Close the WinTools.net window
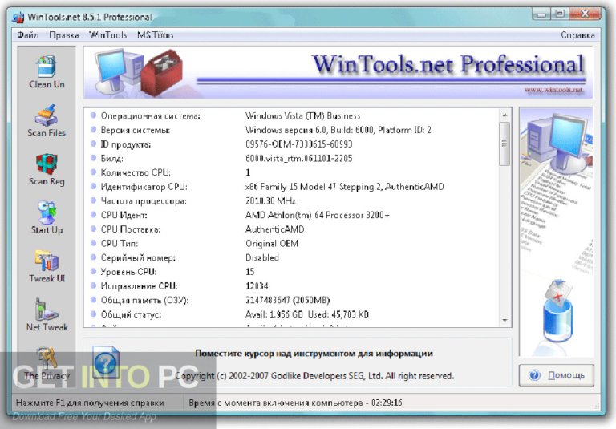Image resolution: width=616 pixels, height=429 pixels. pyautogui.click(x=585, y=14)
